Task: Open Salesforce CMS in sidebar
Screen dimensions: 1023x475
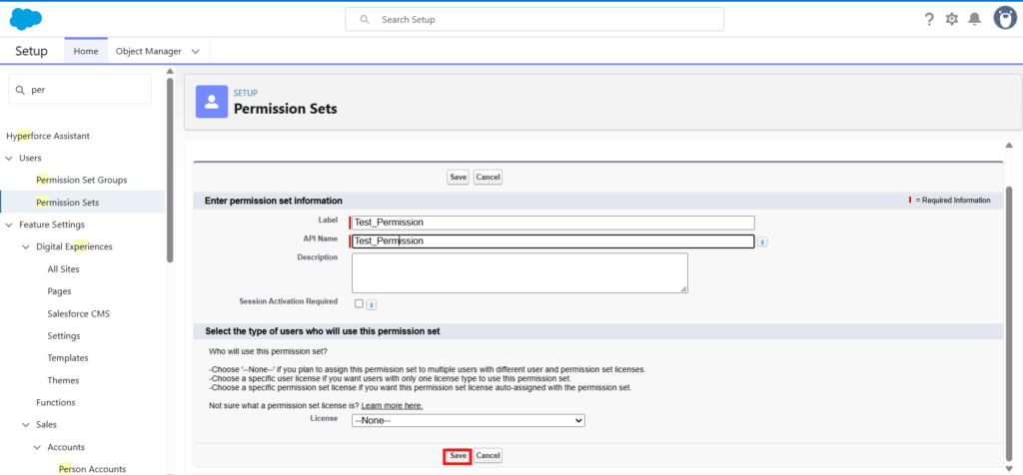Action: click(78, 313)
